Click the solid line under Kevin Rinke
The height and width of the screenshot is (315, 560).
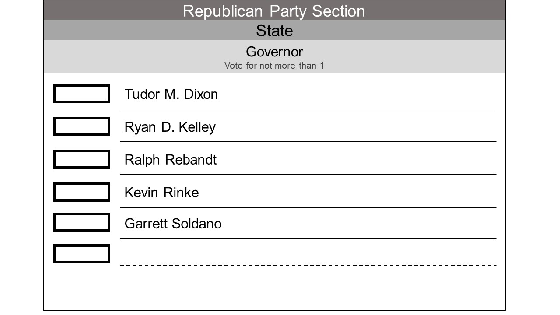tap(308, 207)
